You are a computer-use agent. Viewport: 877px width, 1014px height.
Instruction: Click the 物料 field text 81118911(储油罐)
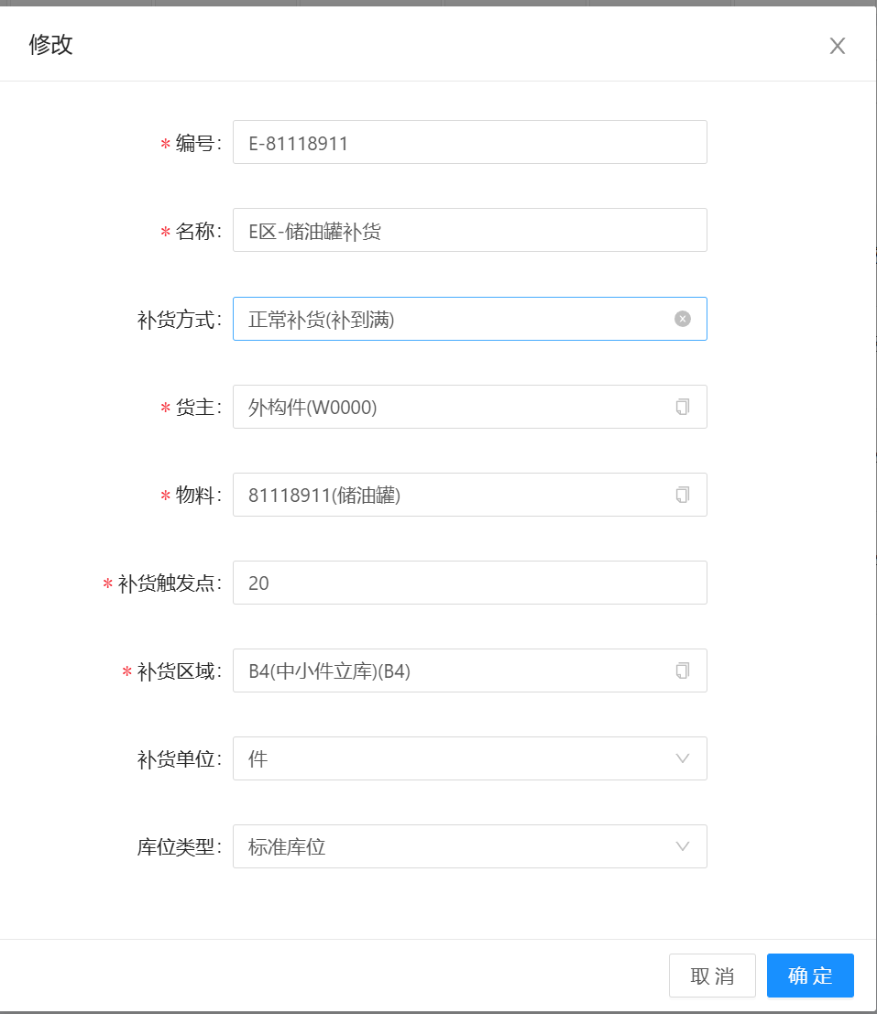click(324, 496)
